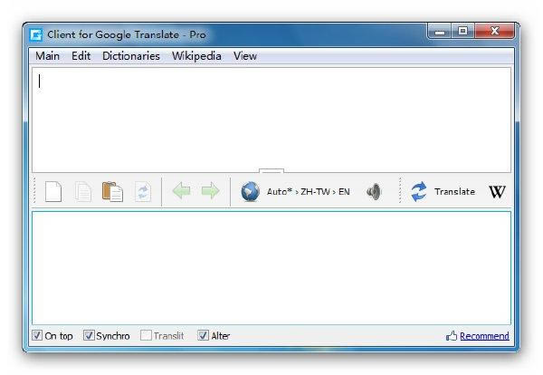The height and width of the screenshot is (375, 543).
Task: Click the Translate button label
Action: tap(454, 192)
